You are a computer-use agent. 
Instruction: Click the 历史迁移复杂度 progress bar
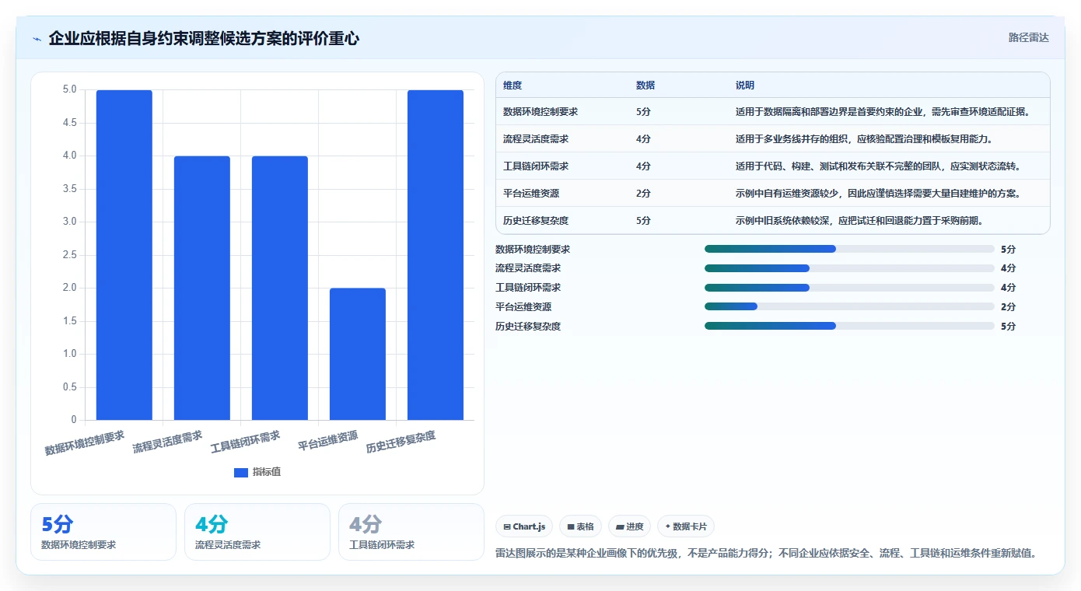click(x=849, y=326)
